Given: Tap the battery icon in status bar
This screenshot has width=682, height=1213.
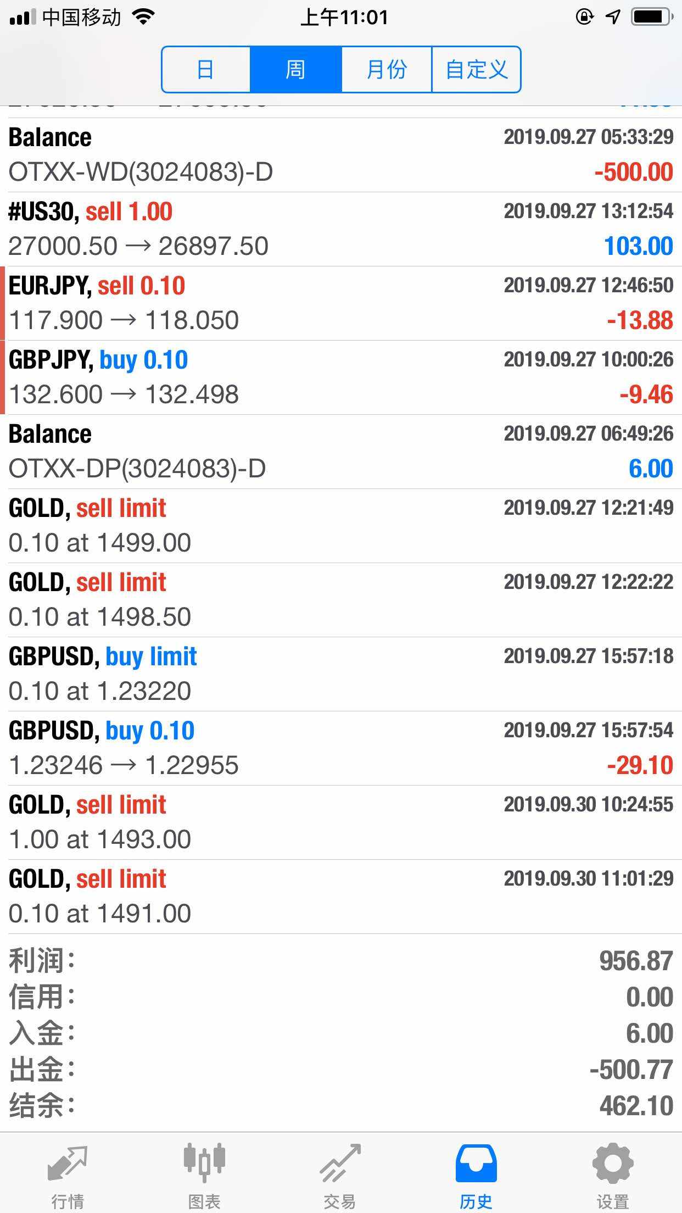Looking at the screenshot, I should point(652,17).
